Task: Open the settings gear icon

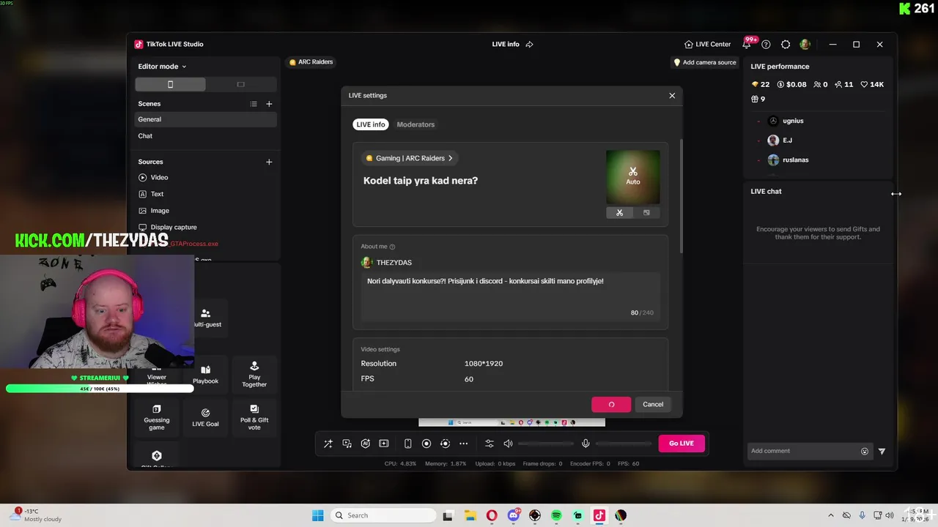Action: (x=786, y=44)
